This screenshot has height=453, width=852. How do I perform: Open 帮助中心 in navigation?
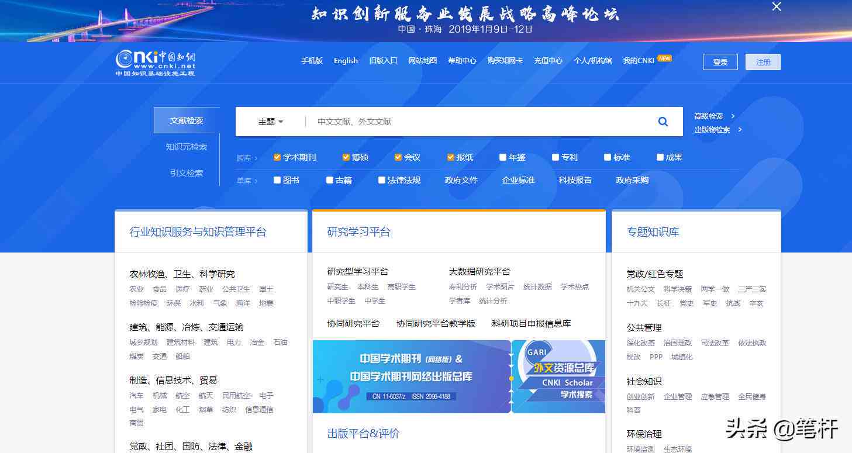click(x=462, y=61)
